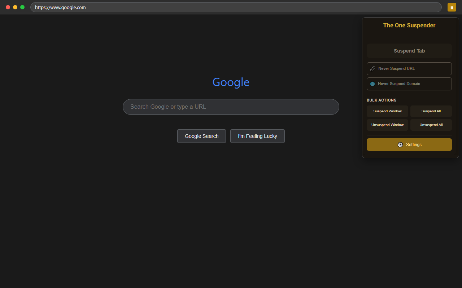The height and width of the screenshot is (288, 462).
Task: Close the window with the red button
Action: (x=8, y=7)
